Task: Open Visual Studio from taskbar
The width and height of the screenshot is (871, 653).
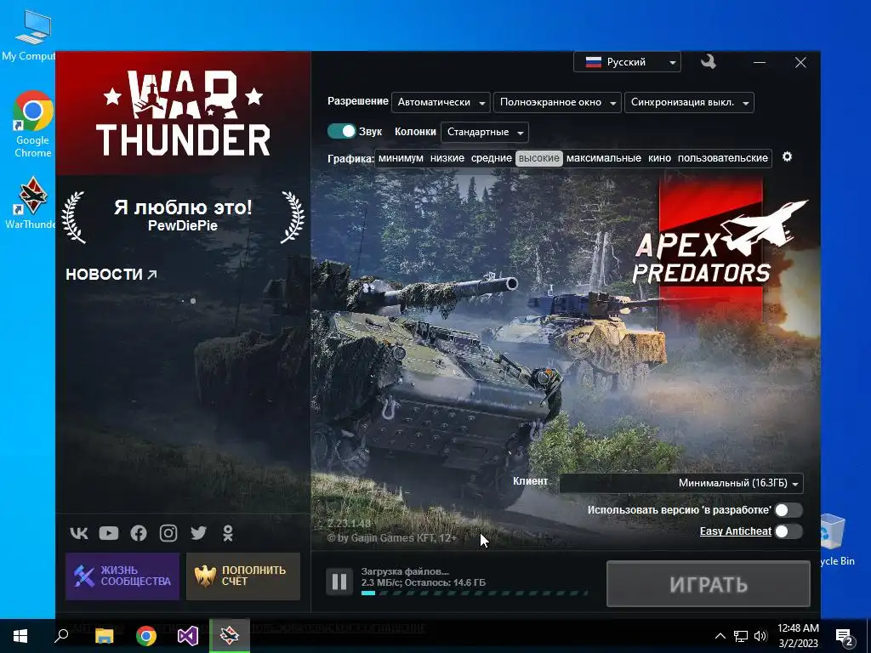Action: [x=188, y=636]
